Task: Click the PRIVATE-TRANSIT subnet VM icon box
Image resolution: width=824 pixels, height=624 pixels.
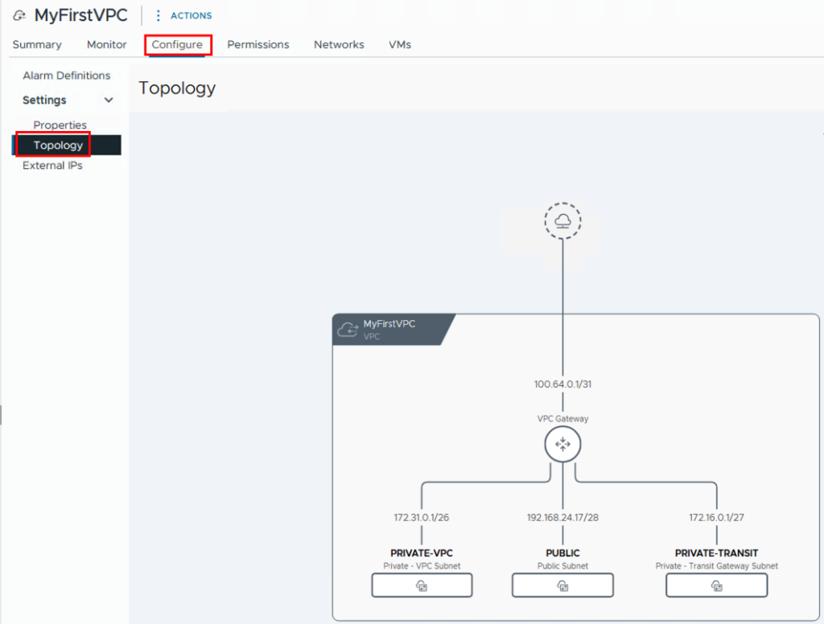Action: [x=716, y=586]
